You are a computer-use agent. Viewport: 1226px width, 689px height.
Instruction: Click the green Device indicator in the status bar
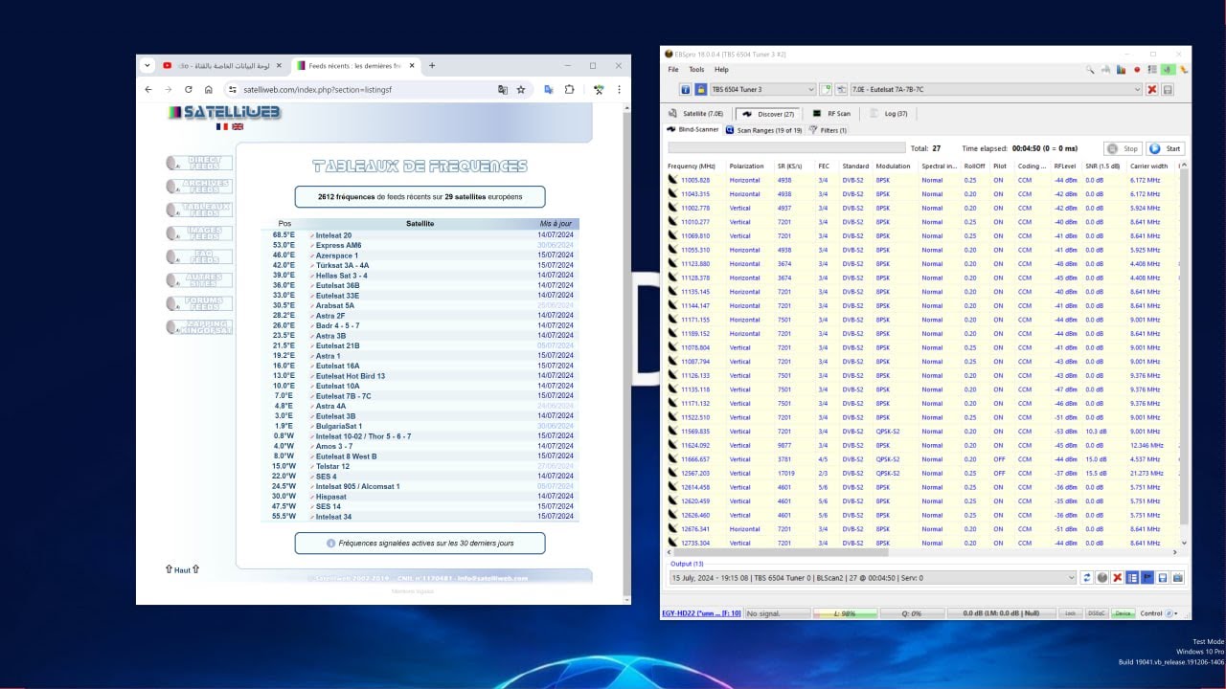(x=1124, y=613)
